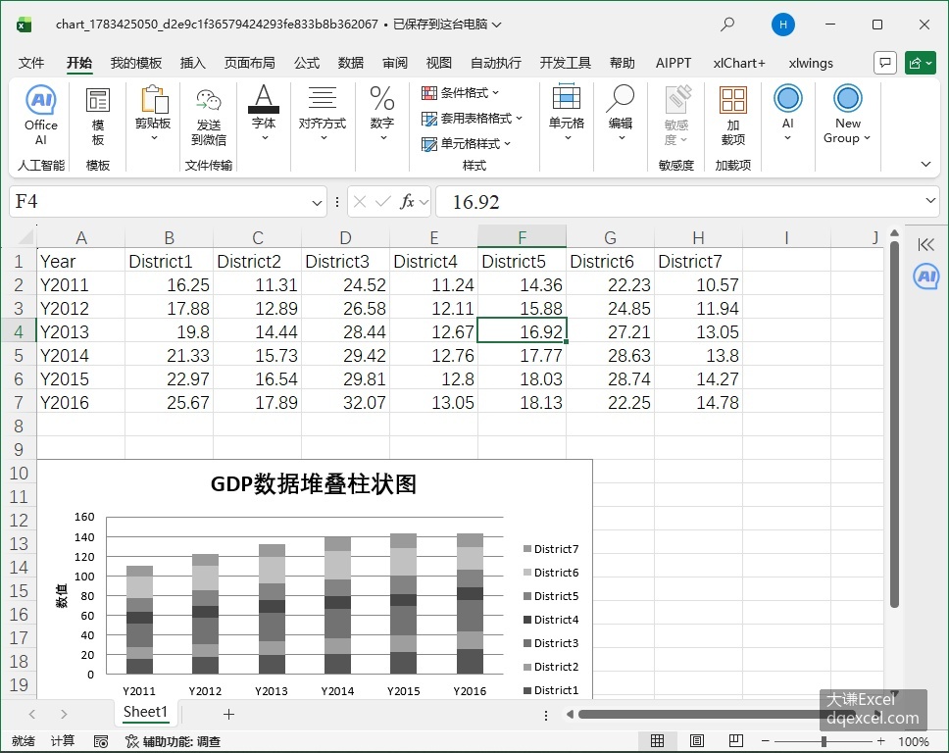Open the 剪贴板 clipboard group
The width and height of the screenshot is (949, 753).
[x=153, y=115]
